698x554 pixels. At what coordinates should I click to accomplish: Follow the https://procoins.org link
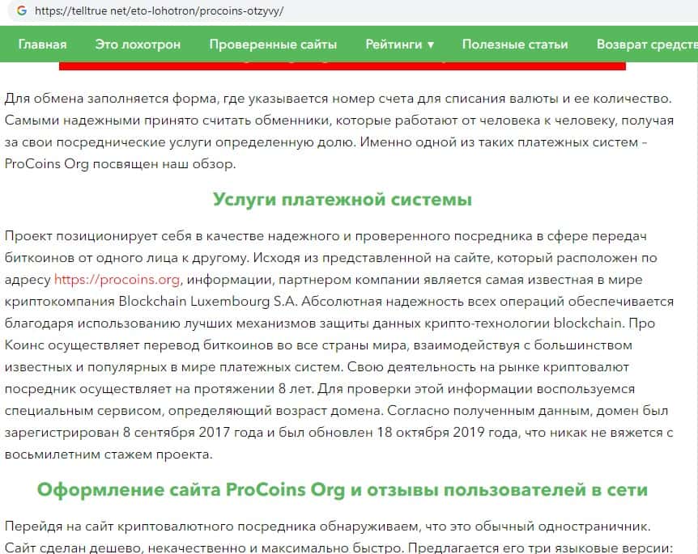coord(117,280)
